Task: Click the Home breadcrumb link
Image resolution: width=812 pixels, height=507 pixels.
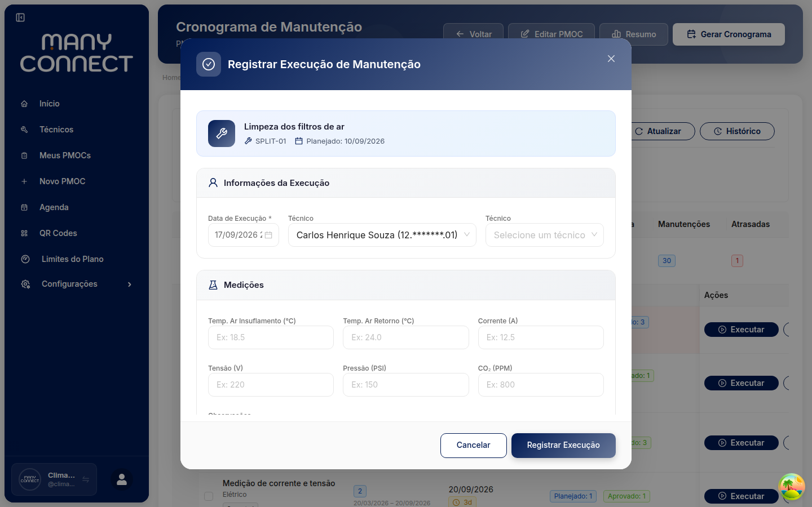Action: 171,78
